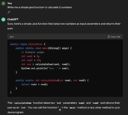Click the main method name in the code

coord(45,48)
